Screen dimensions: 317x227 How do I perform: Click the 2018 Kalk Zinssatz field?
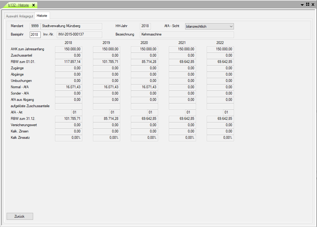pos(69,138)
